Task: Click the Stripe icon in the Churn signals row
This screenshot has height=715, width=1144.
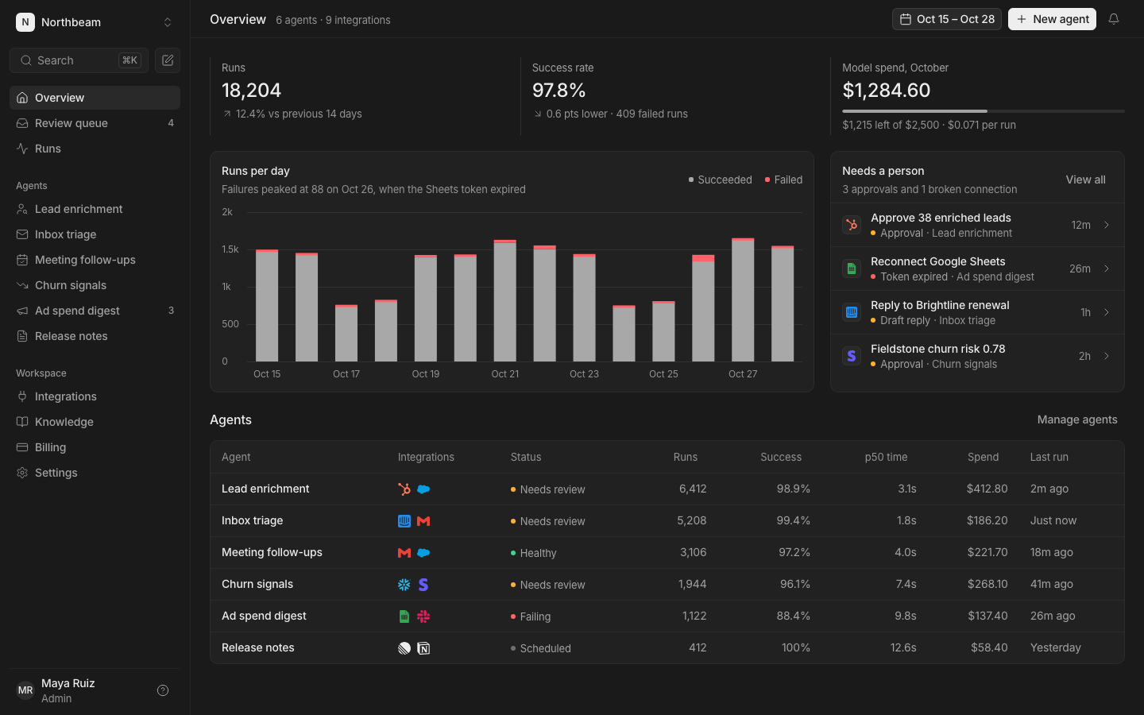Action: (x=423, y=585)
